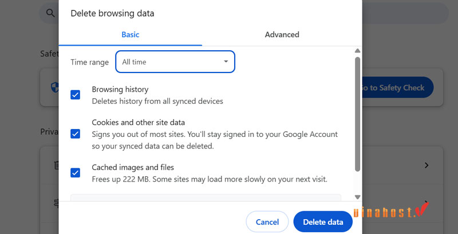Click inside the settings search field
This screenshot has width=458, height=234.
401,13
